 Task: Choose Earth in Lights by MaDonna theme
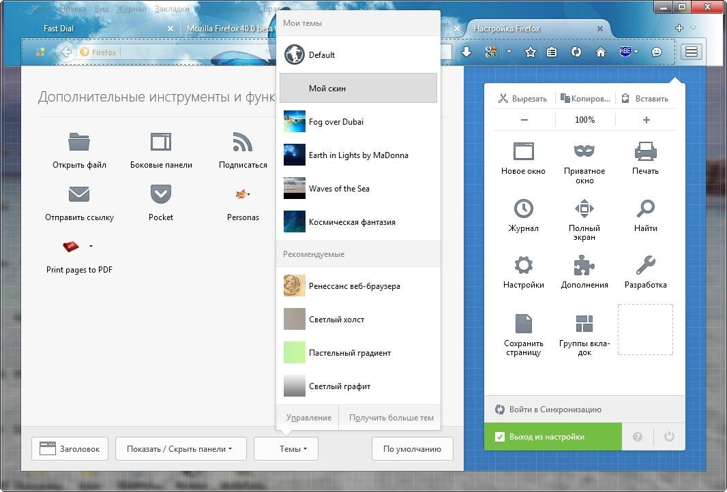358,155
